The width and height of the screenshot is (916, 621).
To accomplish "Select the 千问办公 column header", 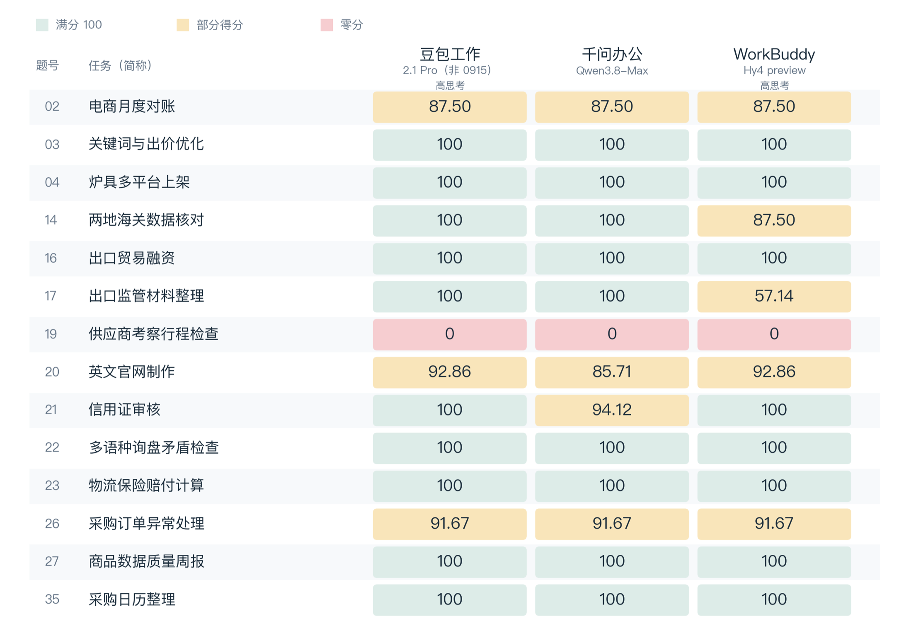I will pyautogui.click(x=612, y=54).
